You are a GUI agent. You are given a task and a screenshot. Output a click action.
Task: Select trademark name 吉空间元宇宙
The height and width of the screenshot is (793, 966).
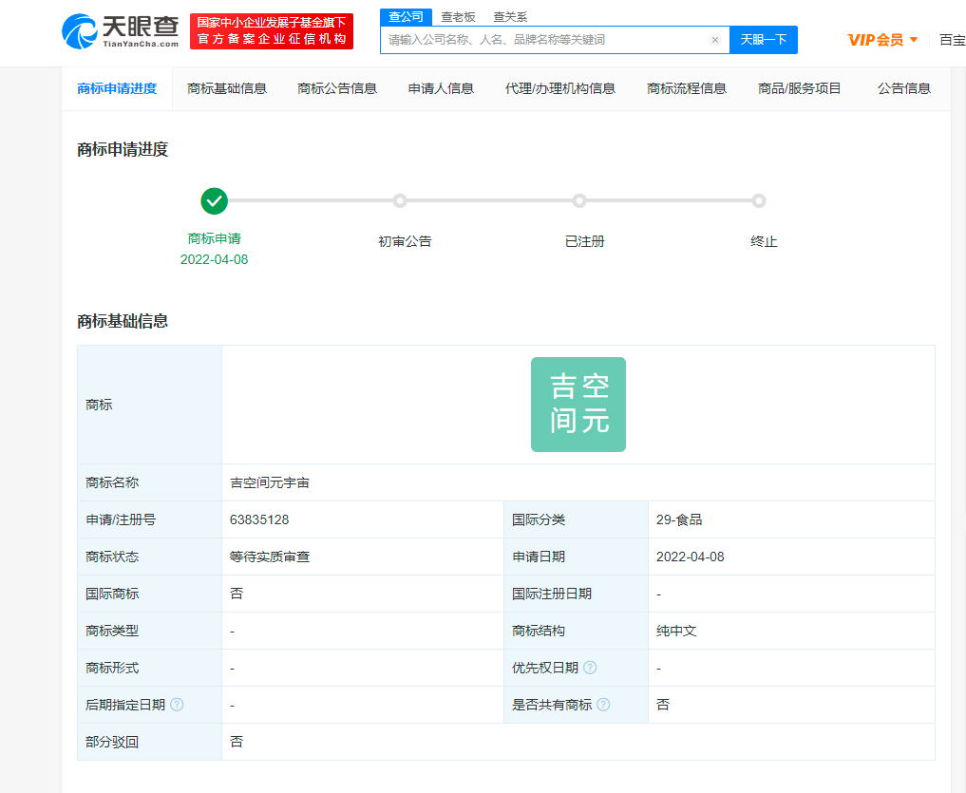coord(269,482)
